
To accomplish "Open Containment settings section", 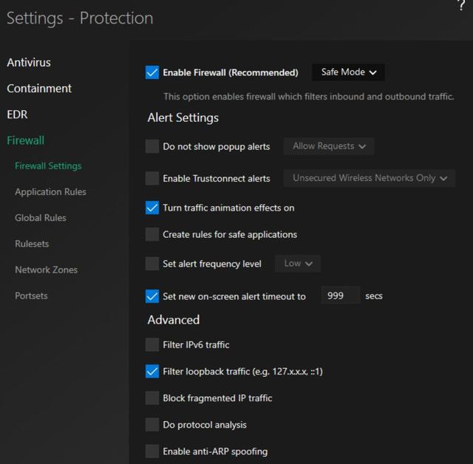I will click(39, 89).
